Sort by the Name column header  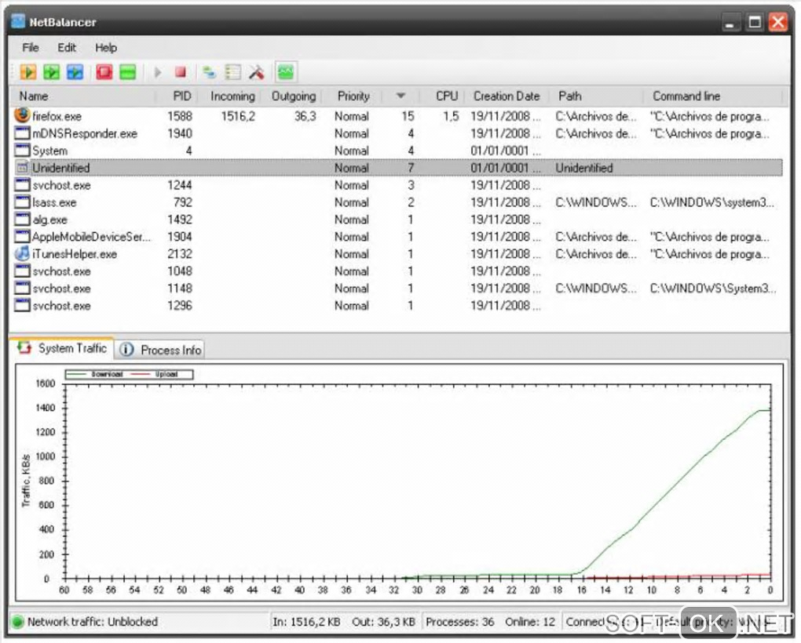point(84,96)
